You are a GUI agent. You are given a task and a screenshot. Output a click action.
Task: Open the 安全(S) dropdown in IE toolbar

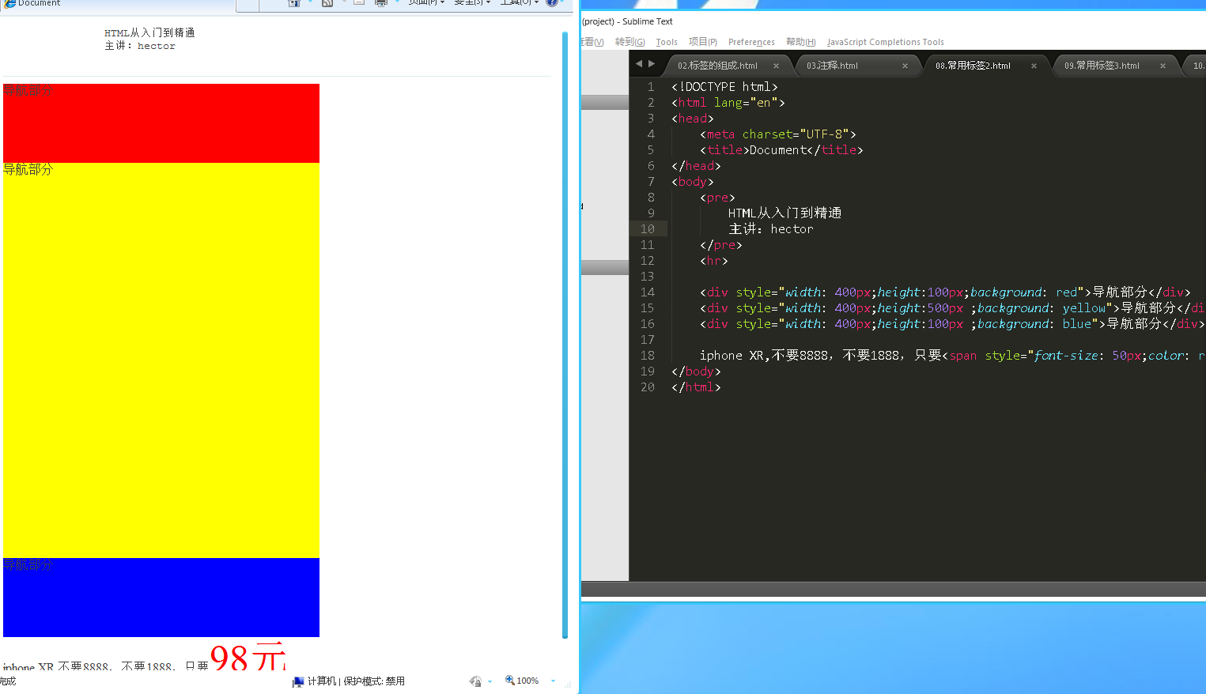click(472, 2)
